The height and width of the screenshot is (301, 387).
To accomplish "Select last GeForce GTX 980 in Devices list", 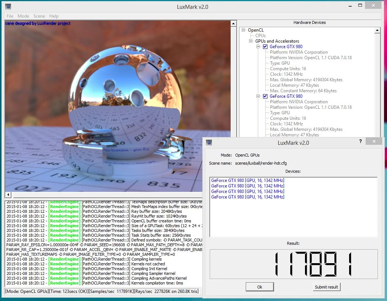I will (248, 197).
